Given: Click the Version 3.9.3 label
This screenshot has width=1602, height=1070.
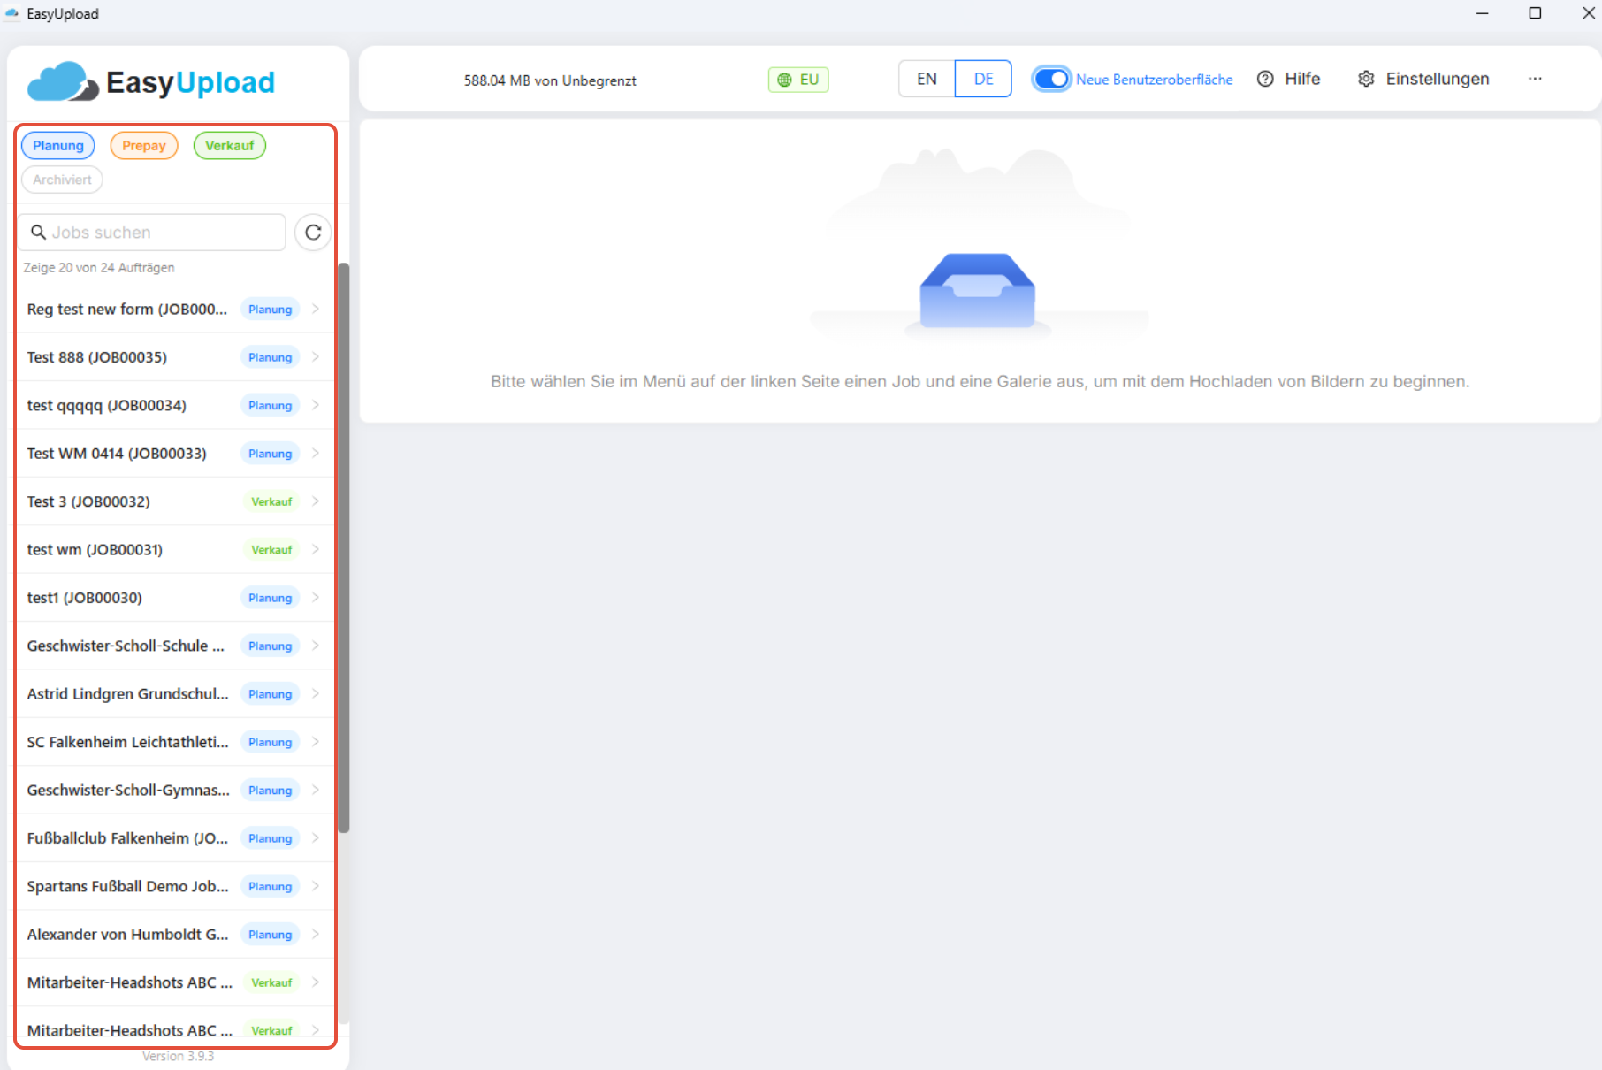Looking at the screenshot, I should [178, 1056].
